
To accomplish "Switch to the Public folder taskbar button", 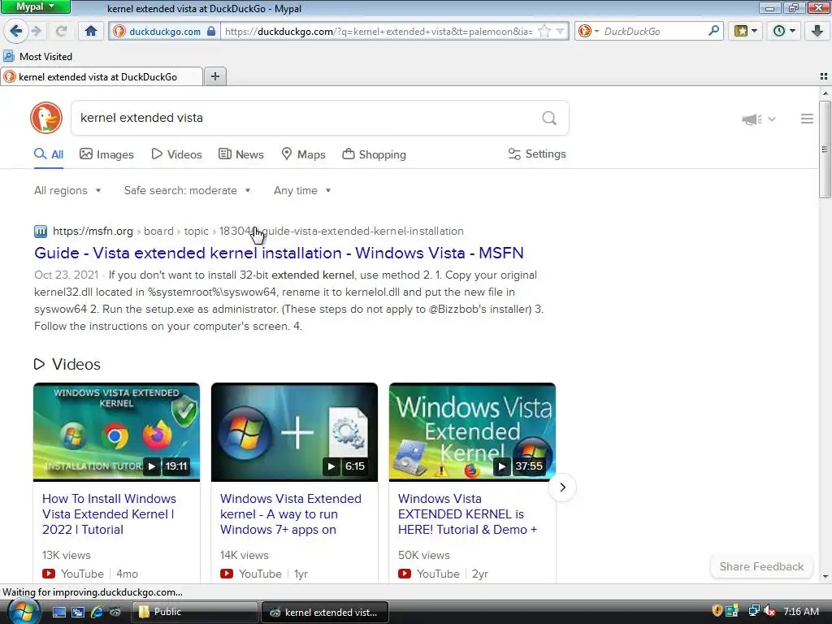I will pyautogui.click(x=195, y=613).
